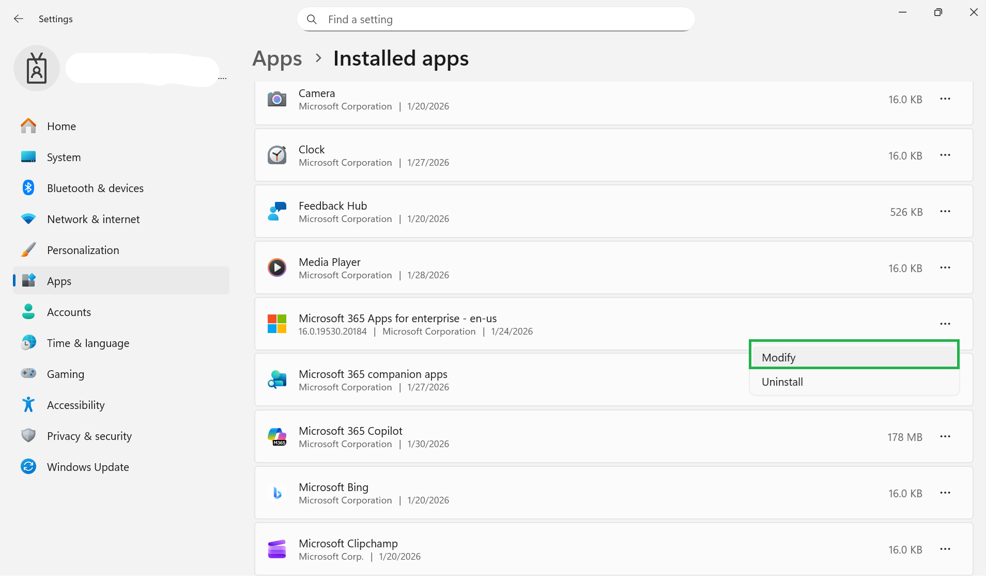The width and height of the screenshot is (986, 584).
Task: Open more options for Microsoft 365 Copilot
Action: click(x=945, y=437)
